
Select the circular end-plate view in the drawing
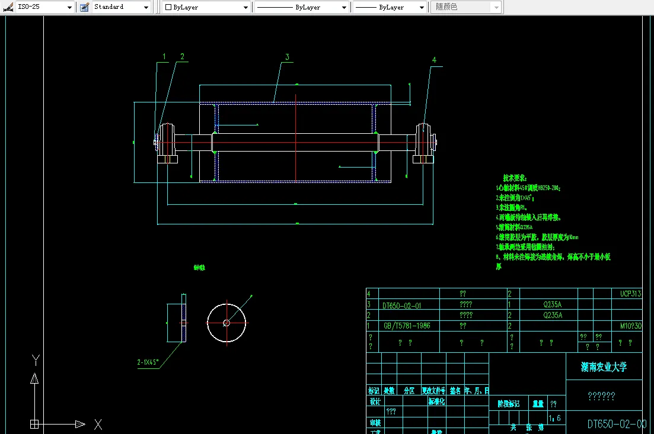coord(226,323)
